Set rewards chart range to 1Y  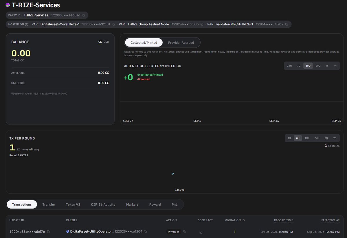pos(327,66)
